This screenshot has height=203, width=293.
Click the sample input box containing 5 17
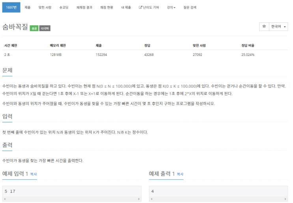coord(72,192)
